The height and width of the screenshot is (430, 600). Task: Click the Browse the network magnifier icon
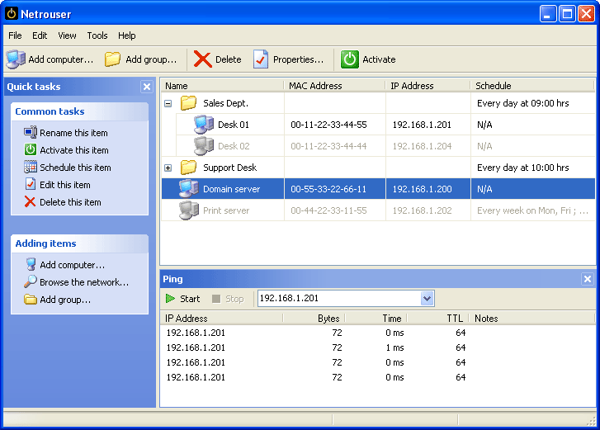31,281
